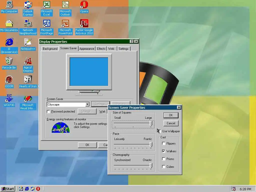Launch Internet Explorer from the quick launch bar
The width and height of the screenshot is (256, 192).
[26, 189]
